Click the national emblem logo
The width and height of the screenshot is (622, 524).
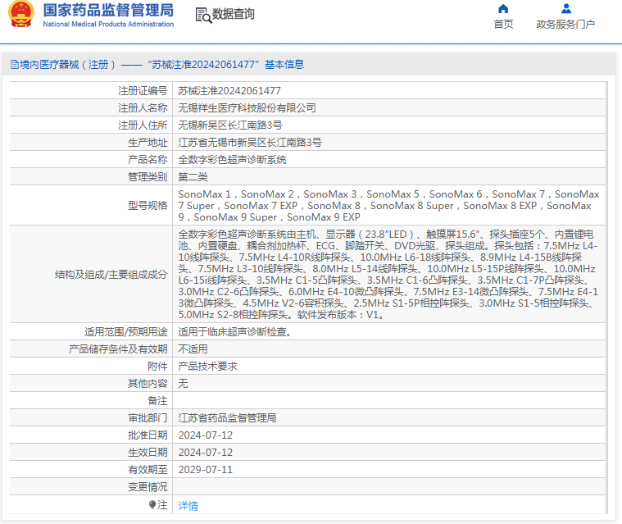[x=21, y=14]
